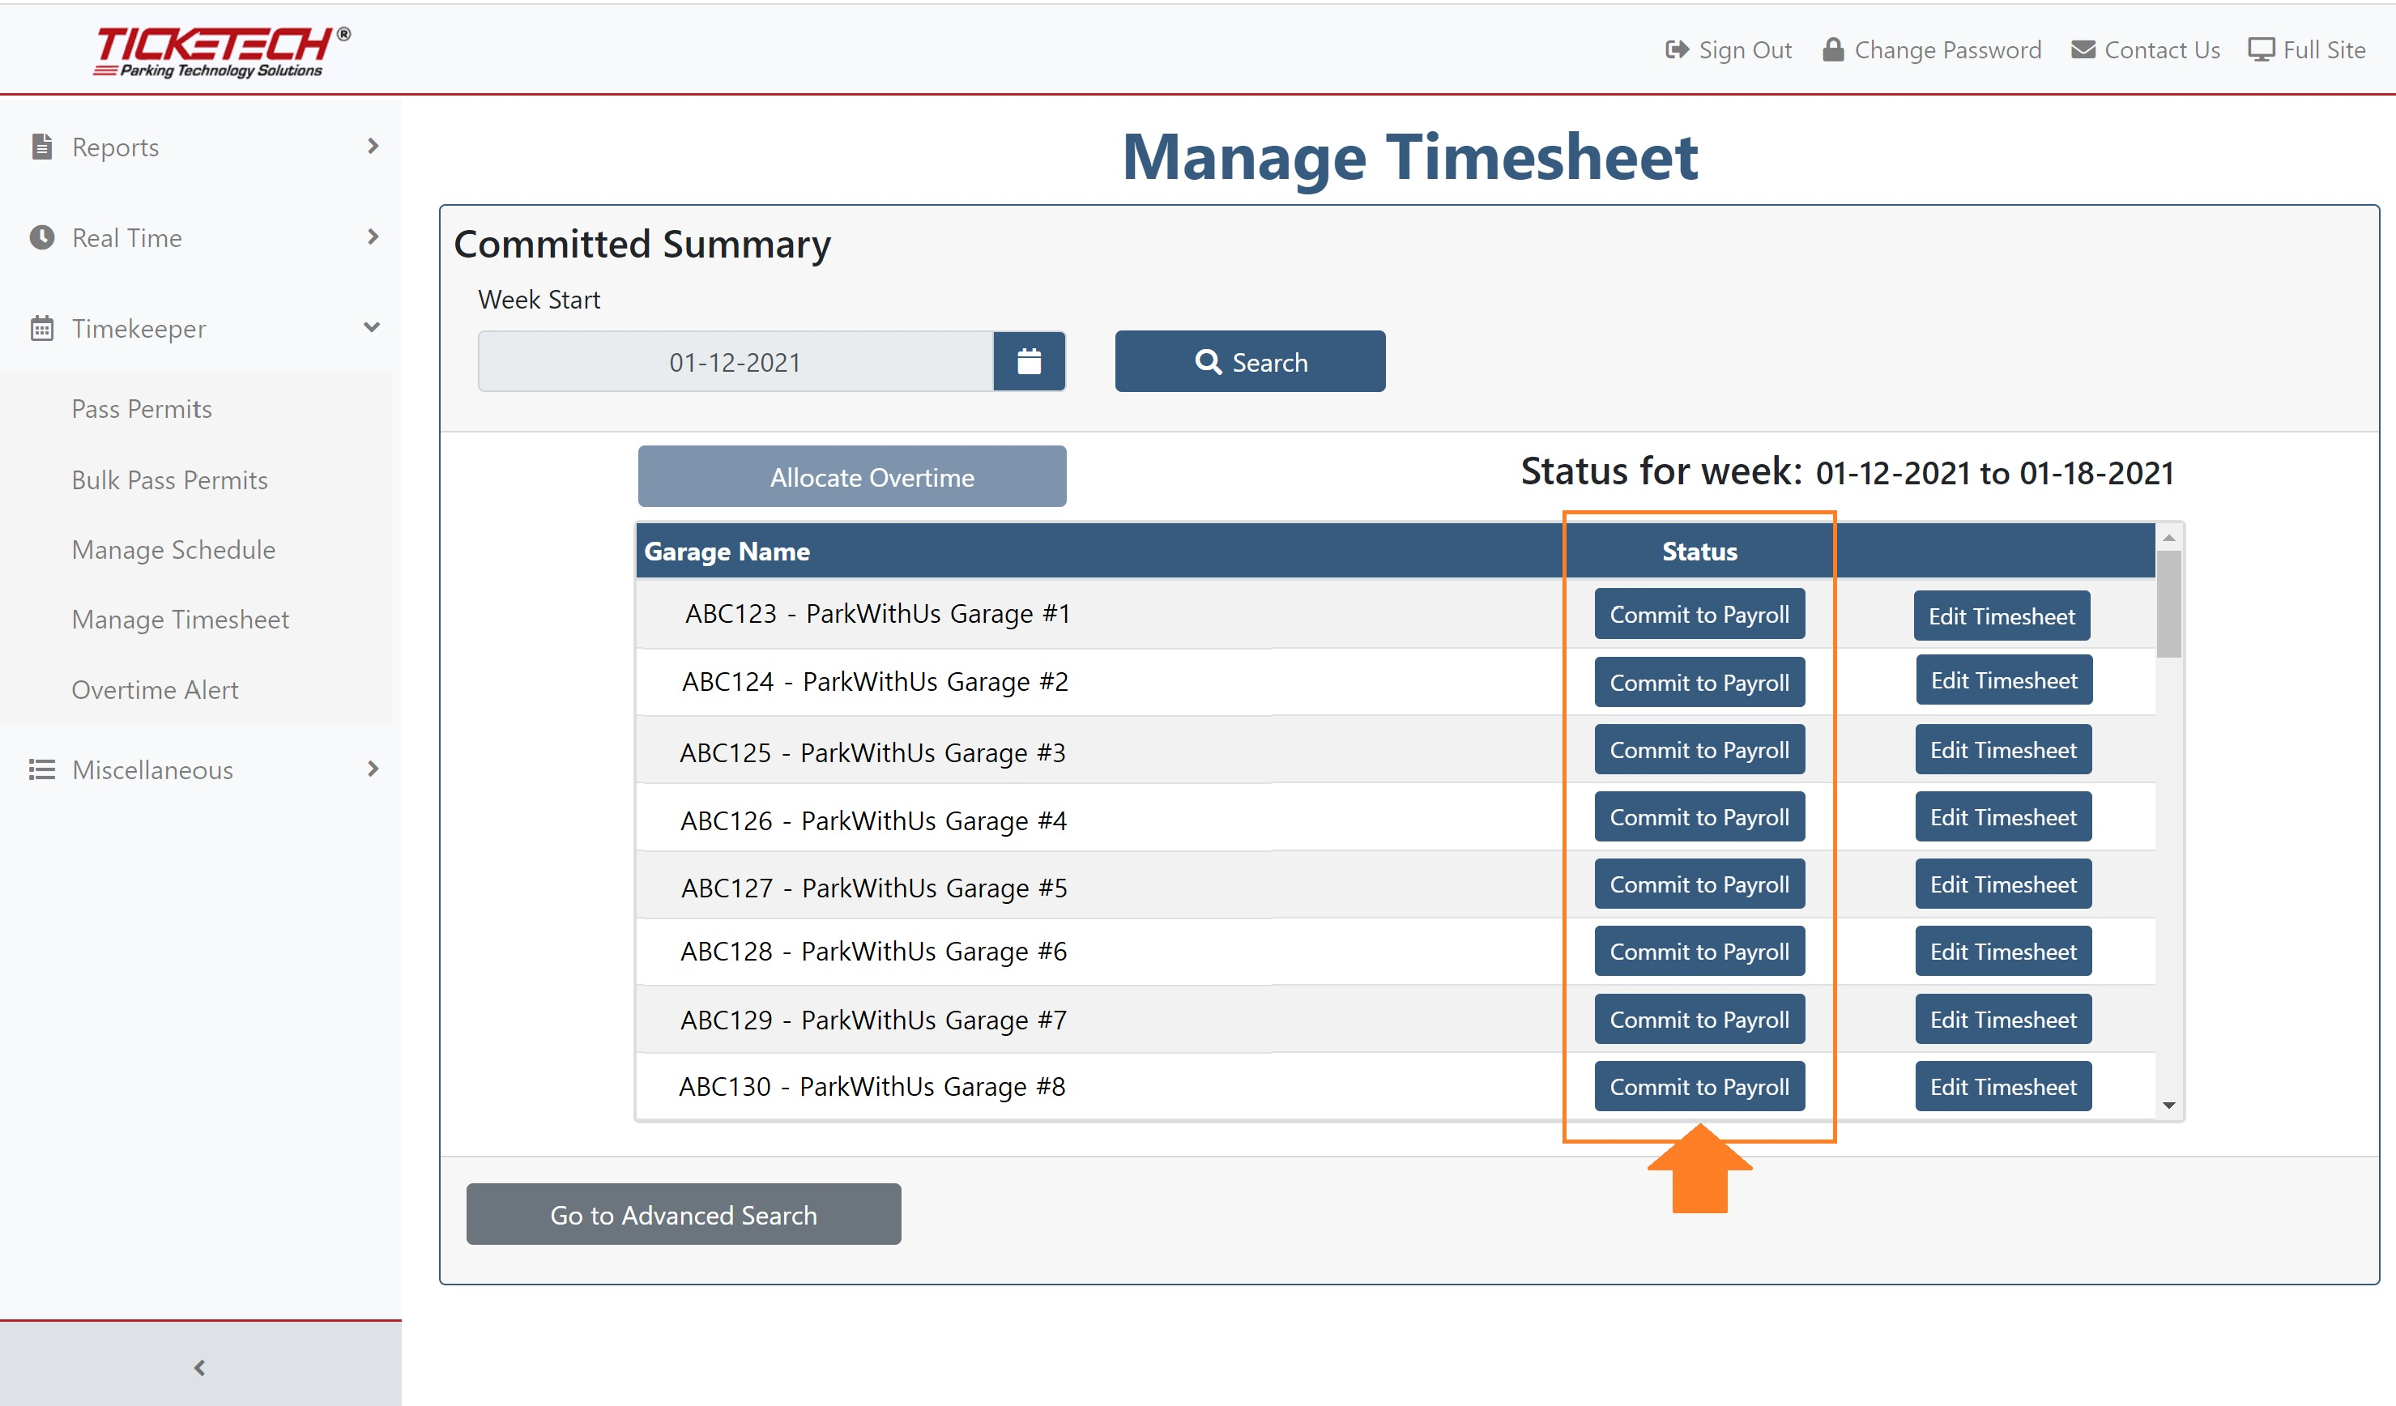Open the Overtime Alert submenu item
The height and width of the screenshot is (1406, 2396).
(155, 689)
